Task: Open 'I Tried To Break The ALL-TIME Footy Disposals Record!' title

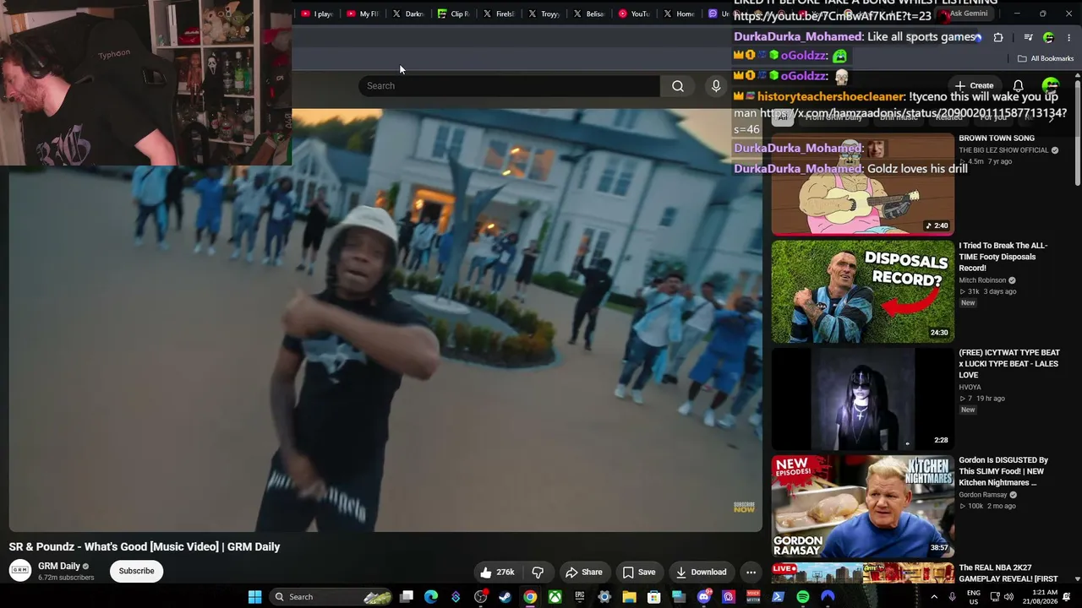Action: (x=1003, y=257)
